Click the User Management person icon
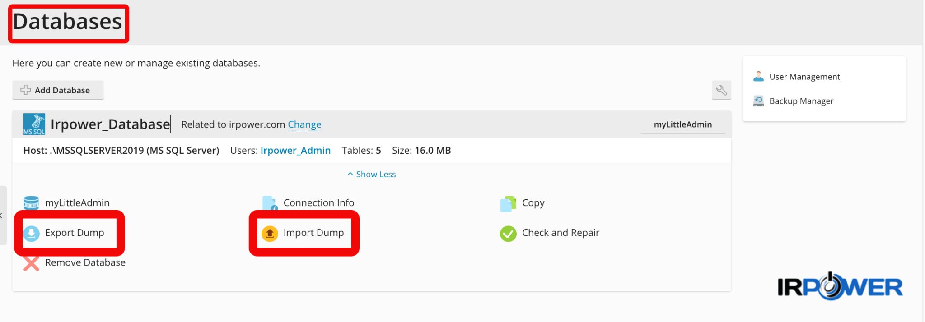Viewport: 925px width, 322px height. click(758, 77)
